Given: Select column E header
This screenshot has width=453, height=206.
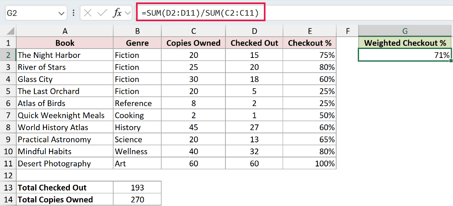Looking at the screenshot, I should coord(310,31).
